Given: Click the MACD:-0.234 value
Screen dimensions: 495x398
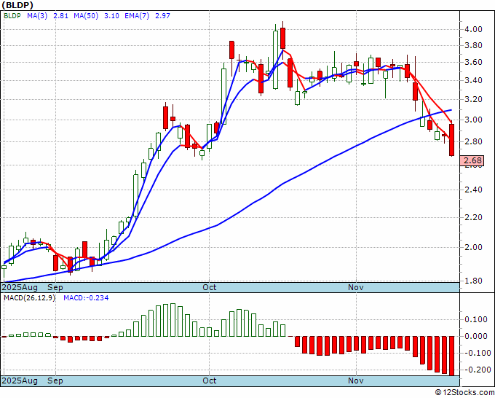Looking at the screenshot, I should pyautogui.click(x=86, y=298).
